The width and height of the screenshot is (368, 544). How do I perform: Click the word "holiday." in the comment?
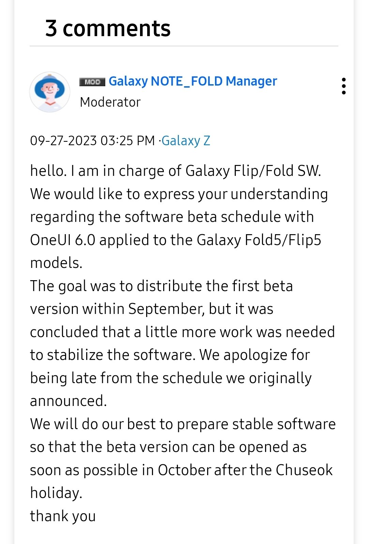pos(56,493)
